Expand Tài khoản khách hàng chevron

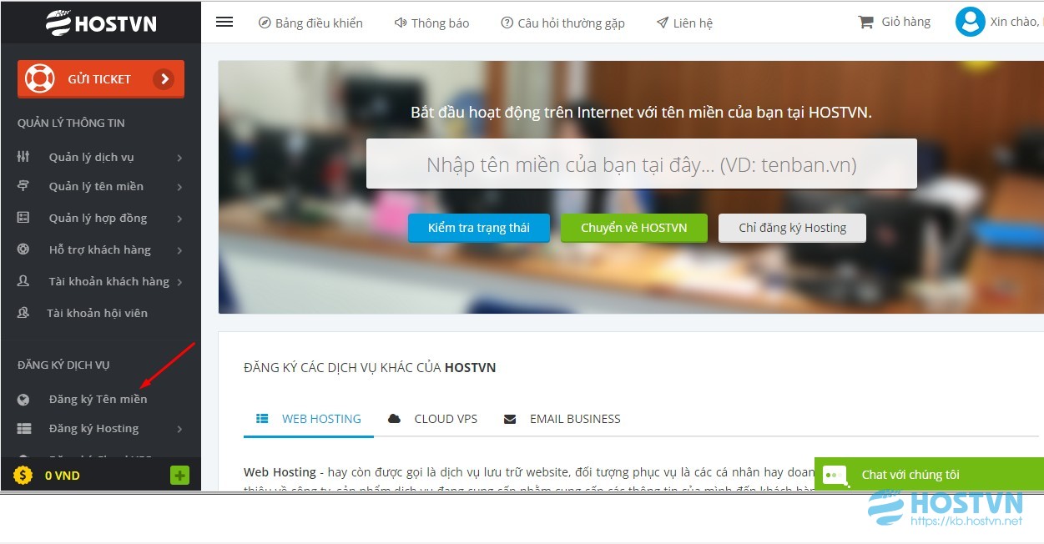click(179, 282)
